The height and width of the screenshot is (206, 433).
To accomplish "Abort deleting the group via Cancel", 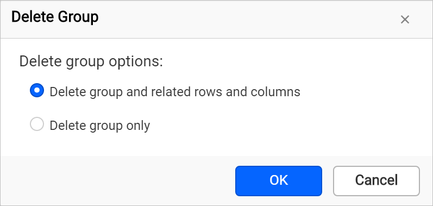I will coord(376,181).
